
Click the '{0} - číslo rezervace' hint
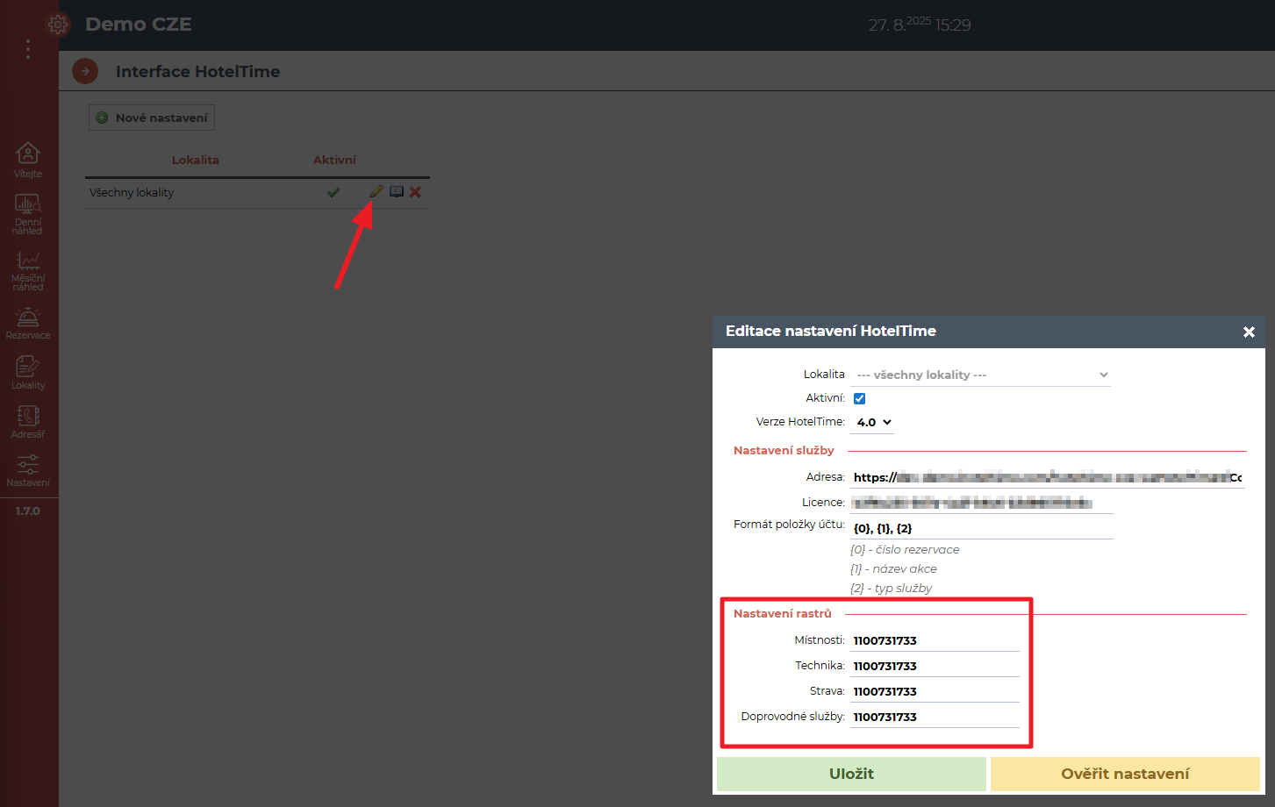(905, 549)
